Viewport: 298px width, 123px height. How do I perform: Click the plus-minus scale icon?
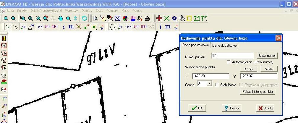tap(76, 18)
